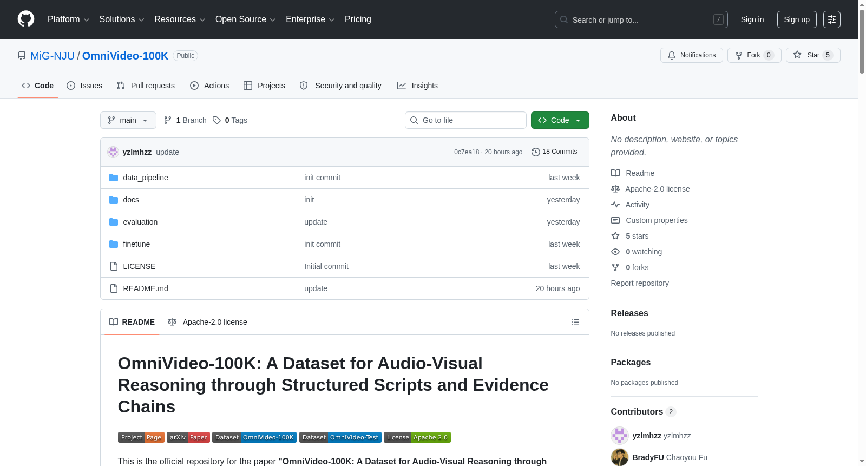Select the README tab in file viewer
Image resolution: width=866 pixels, height=466 pixels.
coord(132,322)
